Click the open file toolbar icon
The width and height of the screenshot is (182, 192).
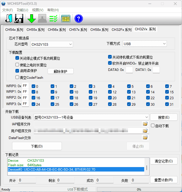click(x=9, y=18)
